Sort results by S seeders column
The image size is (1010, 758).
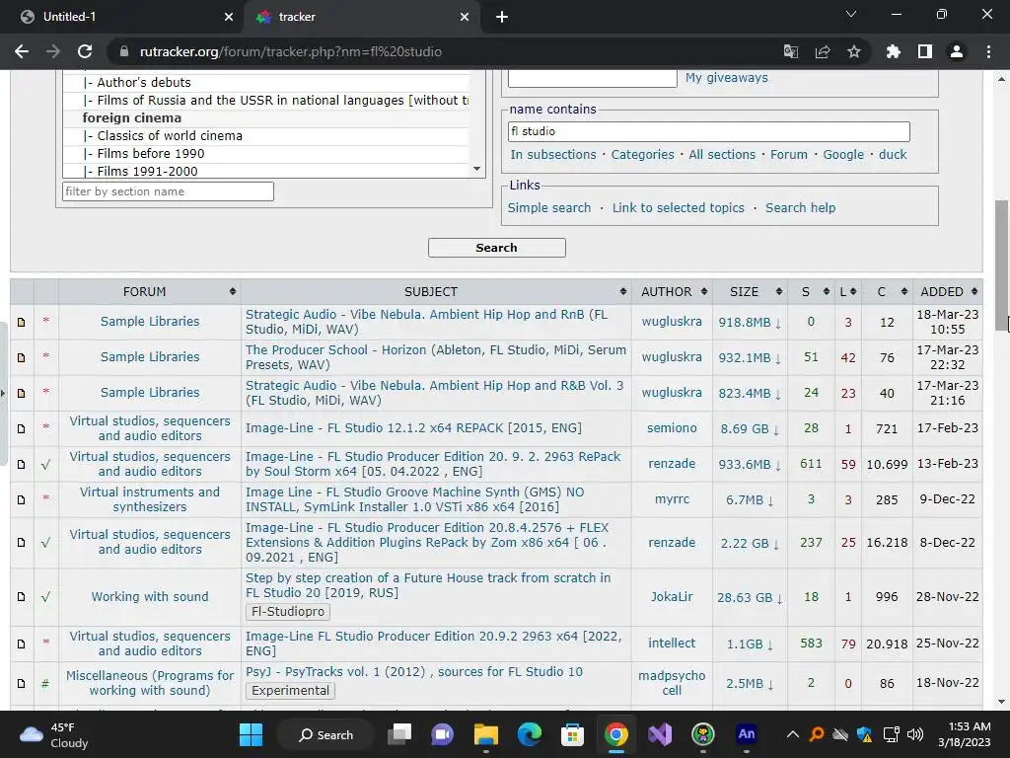[811, 292]
